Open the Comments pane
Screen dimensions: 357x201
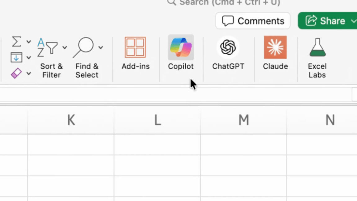click(253, 21)
